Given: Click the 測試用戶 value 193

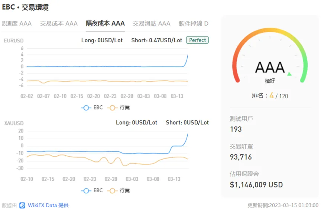Looking at the screenshot, I should point(236,129).
